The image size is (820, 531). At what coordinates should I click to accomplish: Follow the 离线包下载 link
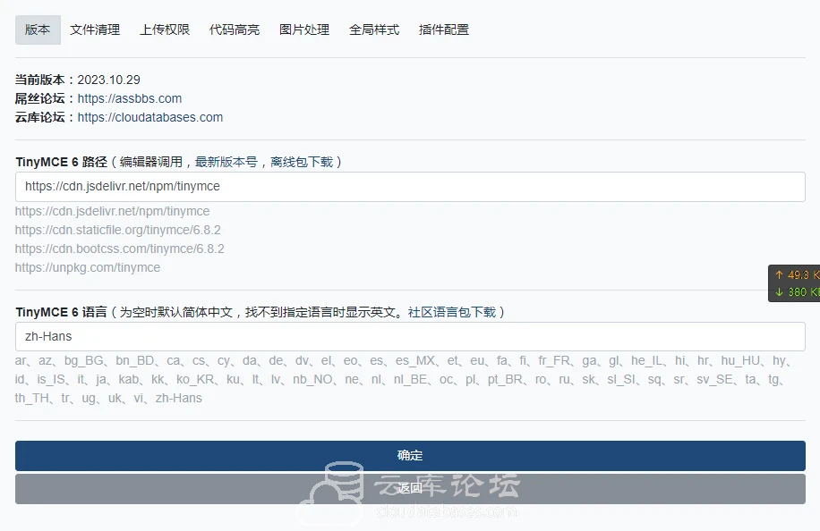(x=302, y=162)
